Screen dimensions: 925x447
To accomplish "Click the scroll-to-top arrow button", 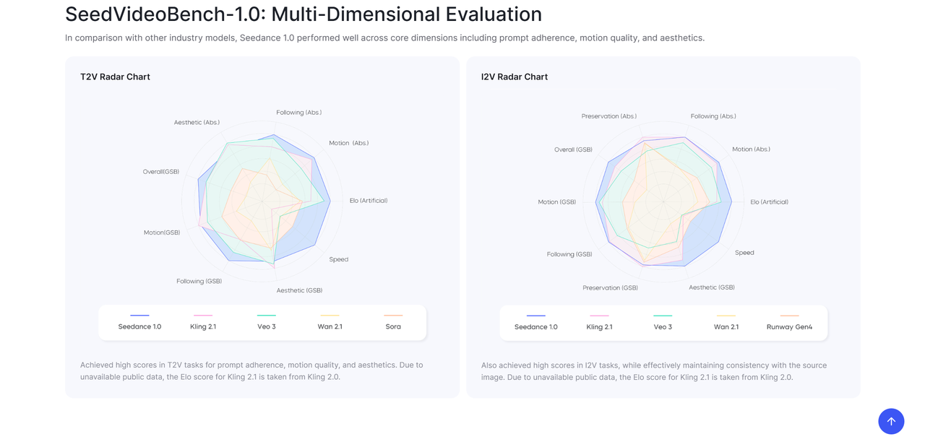I will 890,421.
